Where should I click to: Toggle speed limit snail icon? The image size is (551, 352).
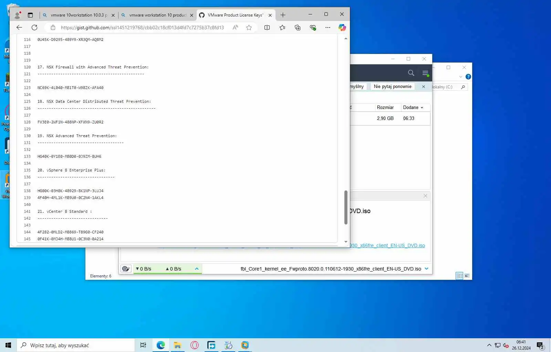coord(126,269)
